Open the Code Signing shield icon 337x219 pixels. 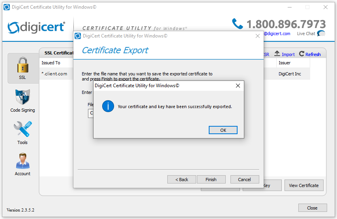[22, 97]
